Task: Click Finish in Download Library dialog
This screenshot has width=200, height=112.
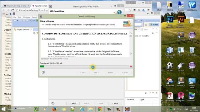Action: click(x=110, y=72)
